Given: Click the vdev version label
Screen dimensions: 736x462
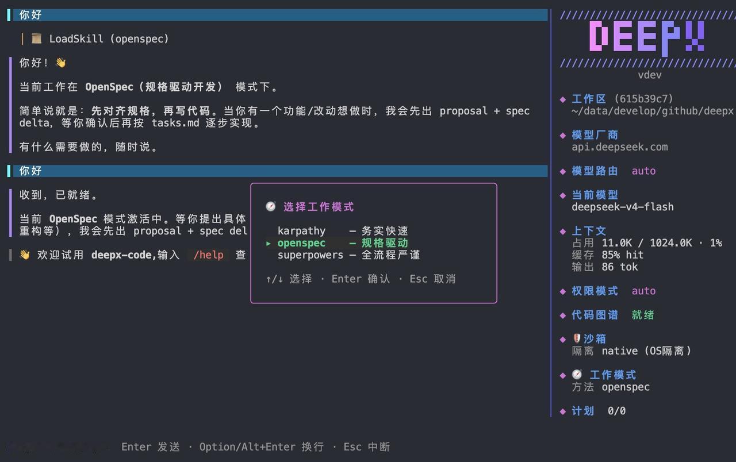Looking at the screenshot, I should pyautogui.click(x=649, y=75).
